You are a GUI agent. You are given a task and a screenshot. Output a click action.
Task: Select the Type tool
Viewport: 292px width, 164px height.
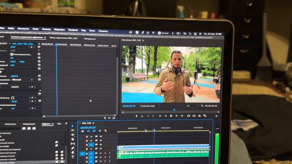click(73, 157)
